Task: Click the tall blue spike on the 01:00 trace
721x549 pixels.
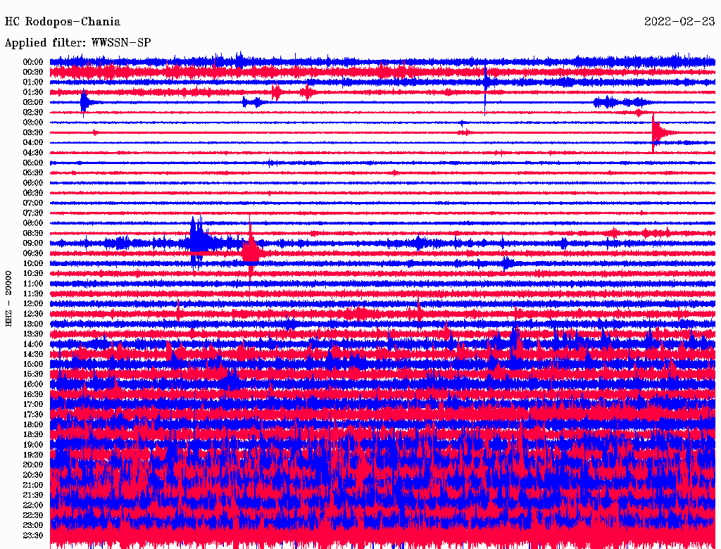Action: point(485,82)
